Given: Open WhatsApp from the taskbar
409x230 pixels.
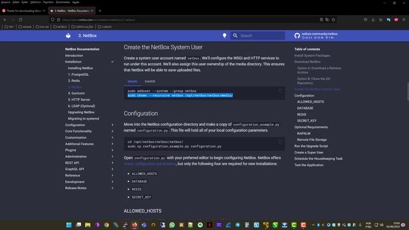Looking at the screenshot, I should click(172, 225).
